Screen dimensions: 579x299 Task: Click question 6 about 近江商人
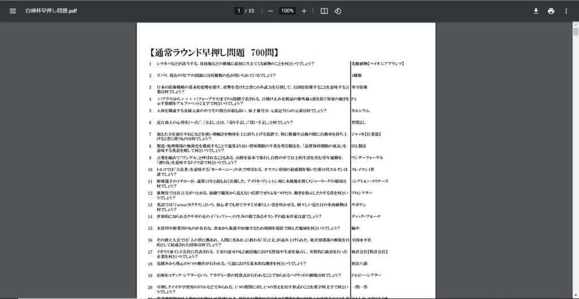[x=224, y=123]
